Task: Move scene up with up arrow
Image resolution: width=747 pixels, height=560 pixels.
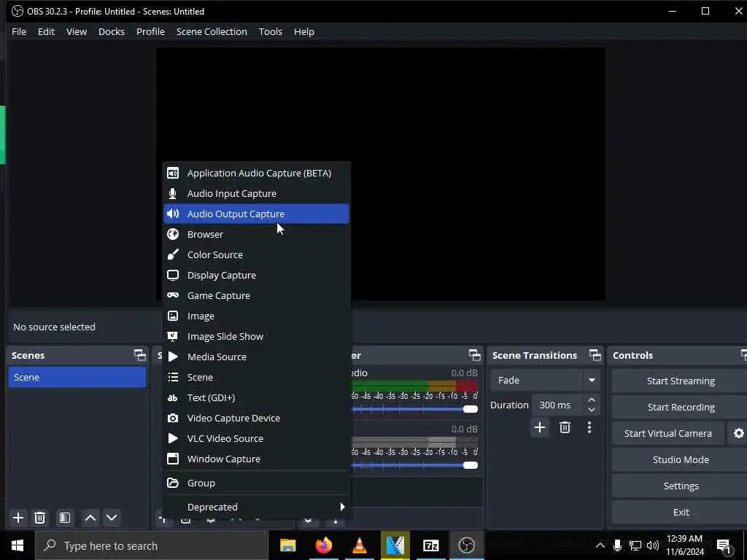Action: (x=90, y=518)
